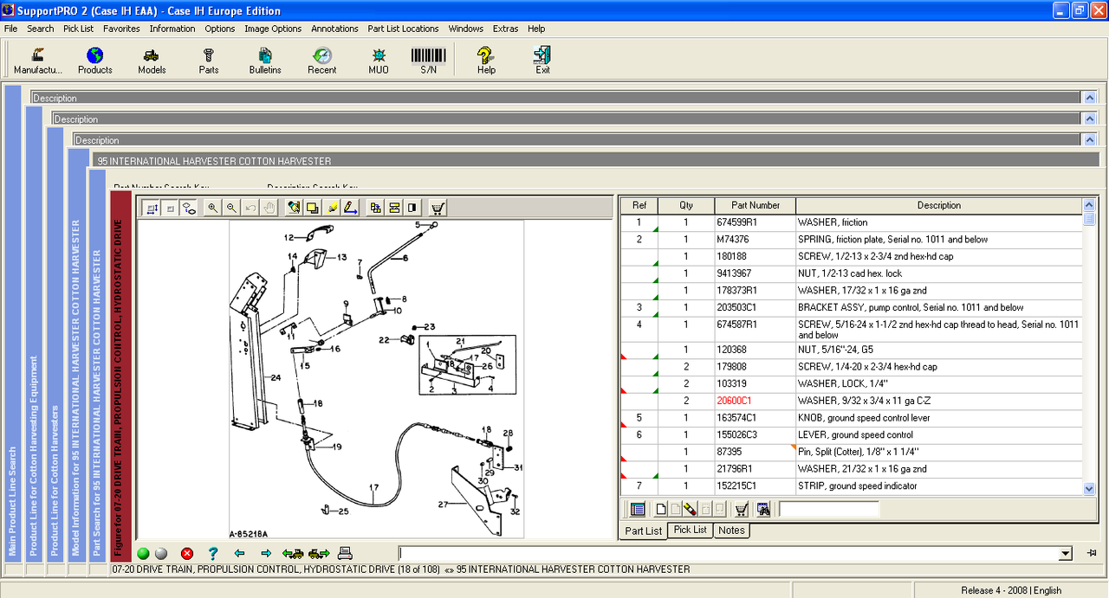Viewport: 1109px width, 598px height.
Task: Go to next figure with cyan right arrow
Action: pyautogui.click(x=266, y=553)
